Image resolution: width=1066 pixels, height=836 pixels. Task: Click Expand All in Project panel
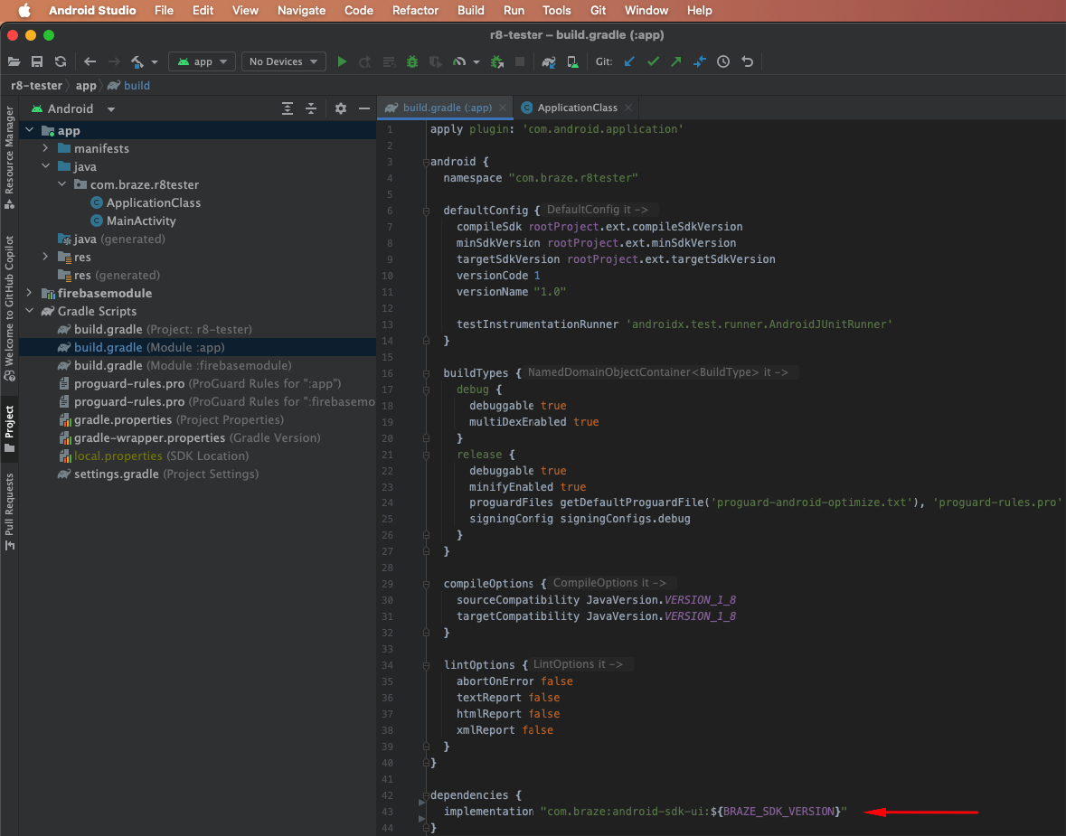click(288, 108)
